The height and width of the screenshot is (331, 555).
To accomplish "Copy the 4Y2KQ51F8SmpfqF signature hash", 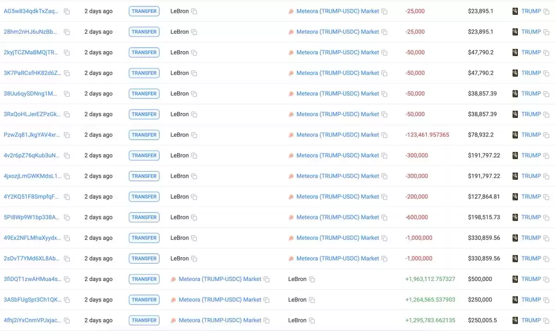I will [x=67, y=197].
